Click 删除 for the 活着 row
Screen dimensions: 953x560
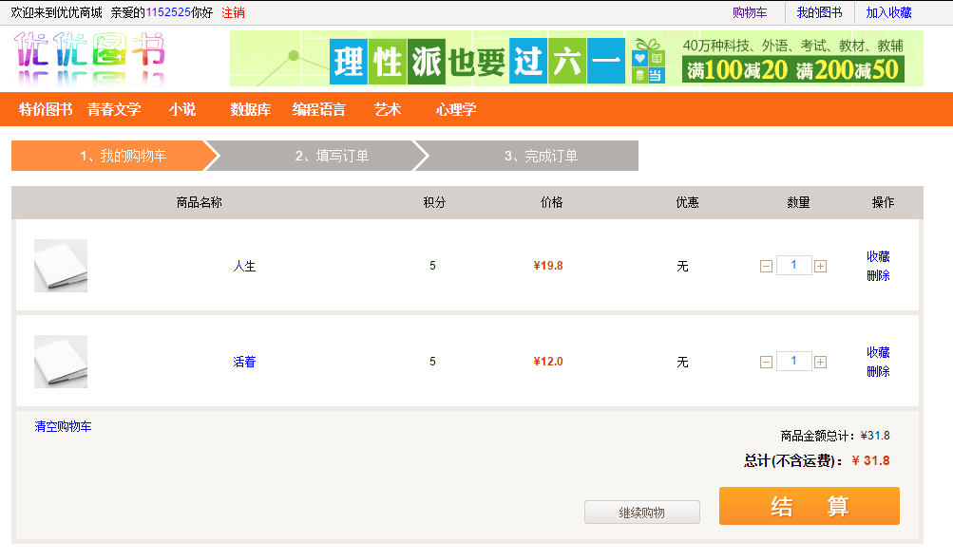click(x=878, y=372)
